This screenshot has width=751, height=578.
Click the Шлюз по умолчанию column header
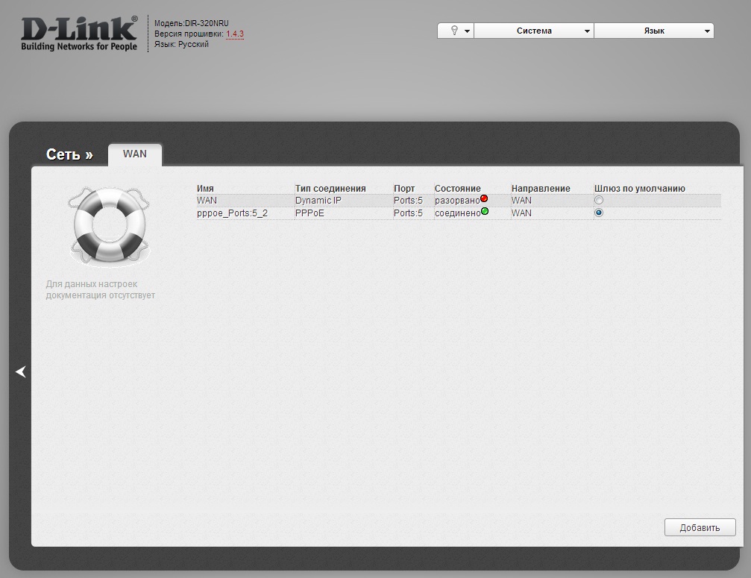point(639,189)
